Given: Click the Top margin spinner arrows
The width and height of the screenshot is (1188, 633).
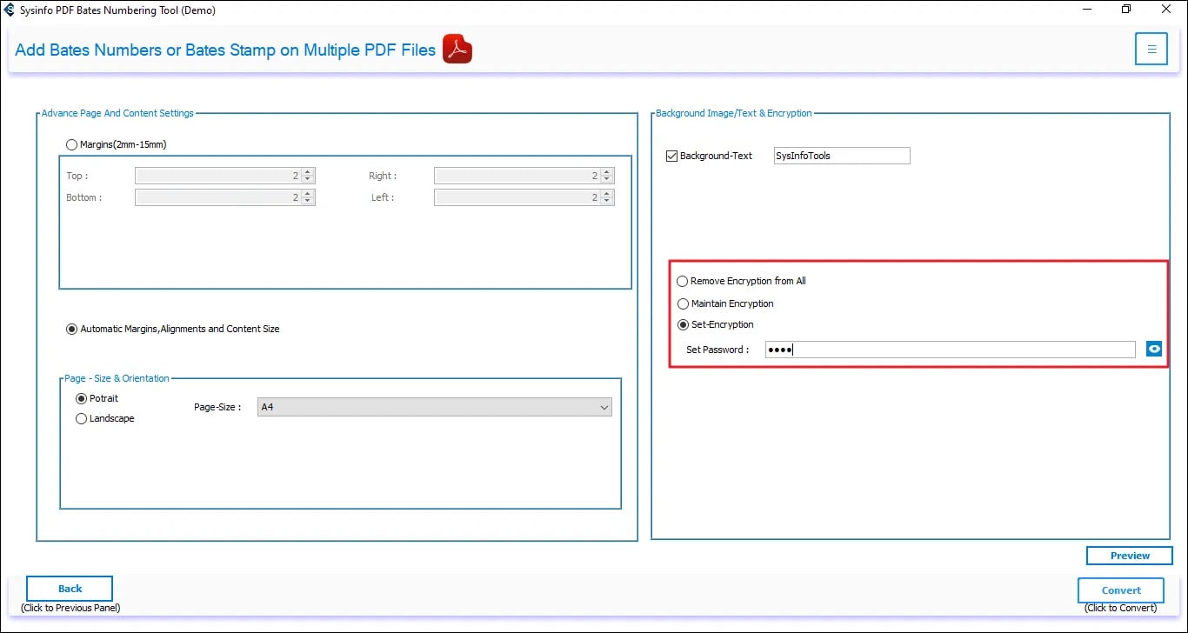Looking at the screenshot, I should pos(309,176).
